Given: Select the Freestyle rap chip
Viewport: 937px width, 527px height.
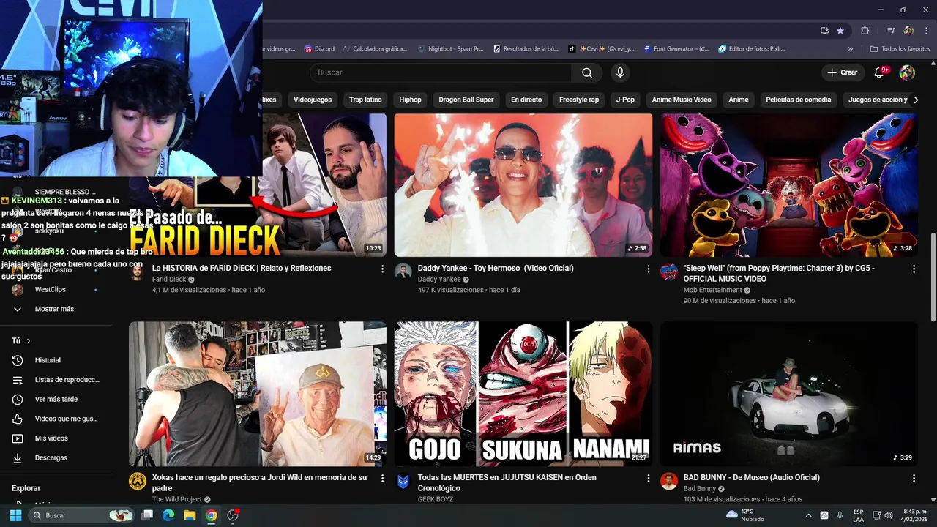Looking at the screenshot, I should coord(579,100).
